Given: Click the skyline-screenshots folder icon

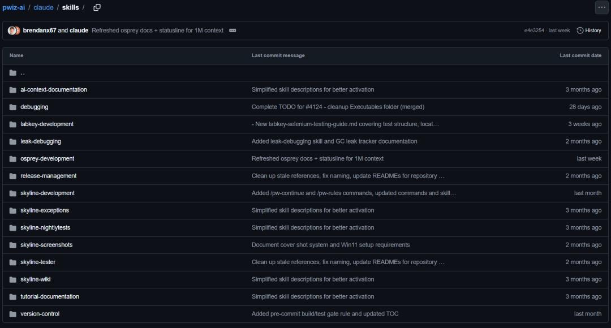Looking at the screenshot, I should [13, 245].
